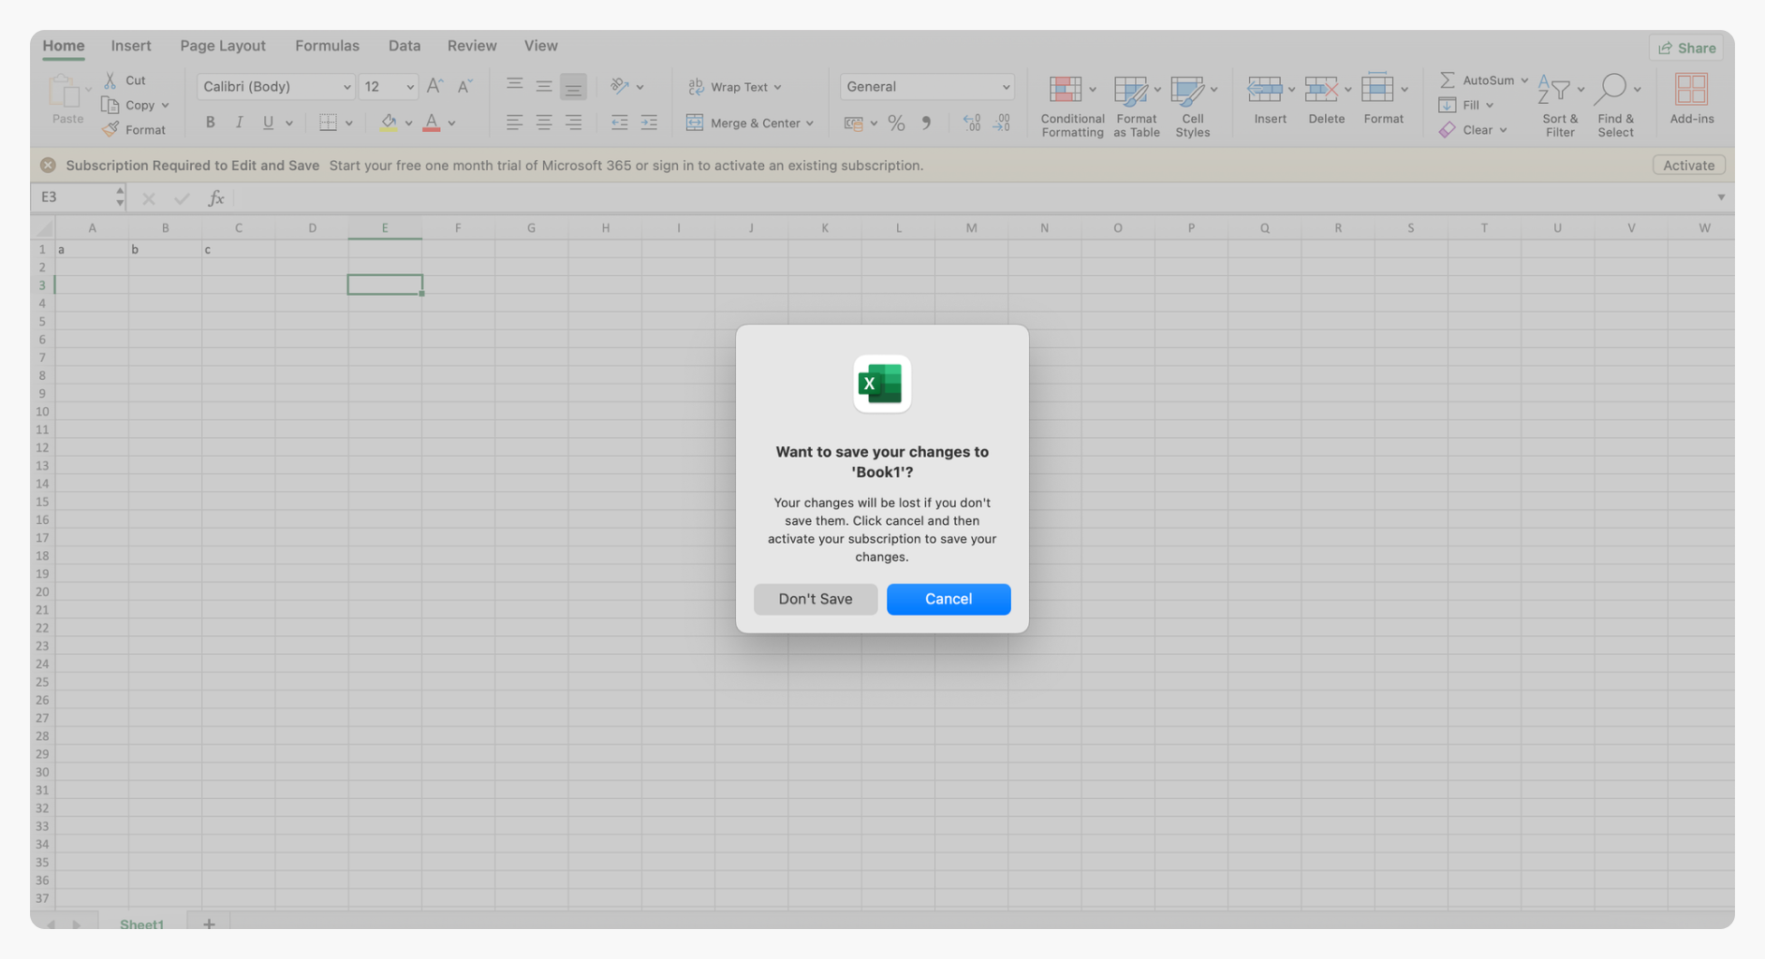Switch to the Page Layout tab
The image size is (1765, 959).
click(223, 46)
